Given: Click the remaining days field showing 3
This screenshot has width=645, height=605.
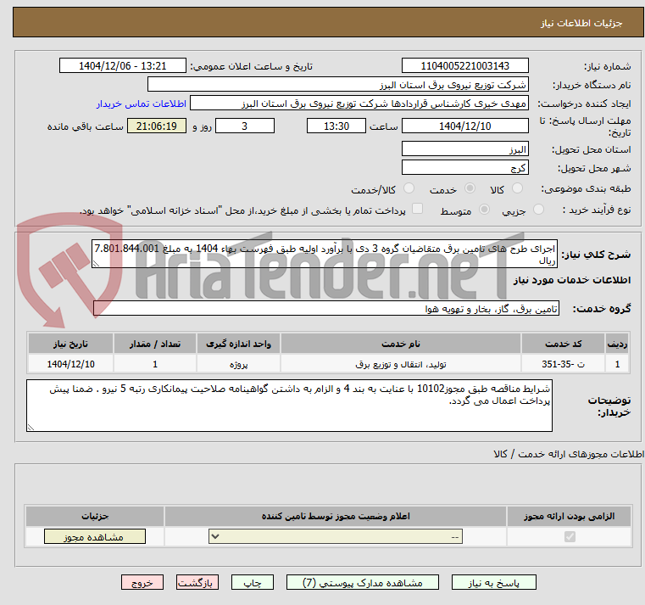Looking at the screenshot, I should click(245, 126).
